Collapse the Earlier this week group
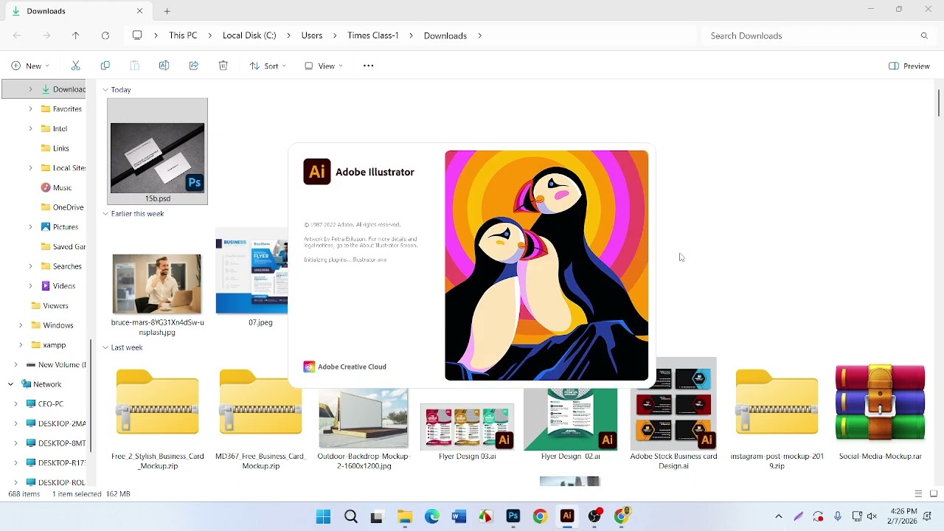Image resolution: width=944 pixels, height=531 pixels. tap(105, 213)
